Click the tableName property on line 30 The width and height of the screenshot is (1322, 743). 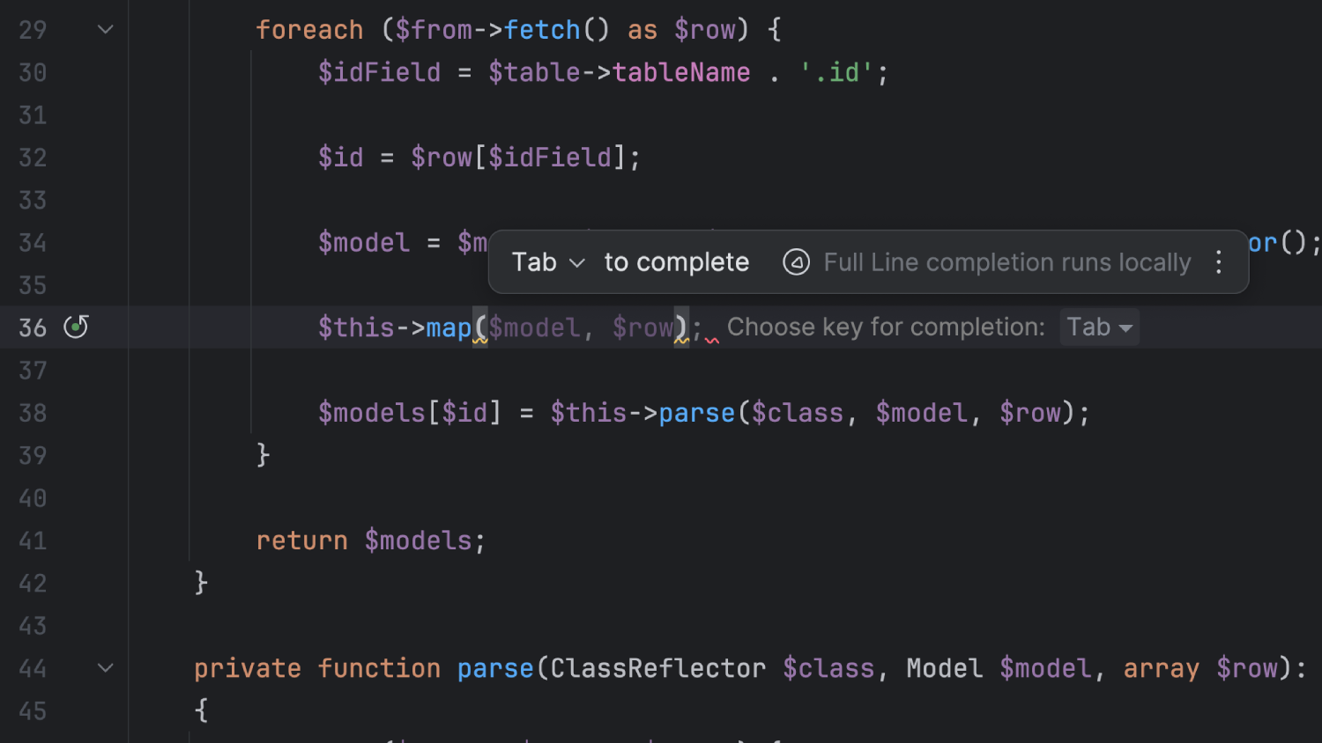click(x=680, y=72)
